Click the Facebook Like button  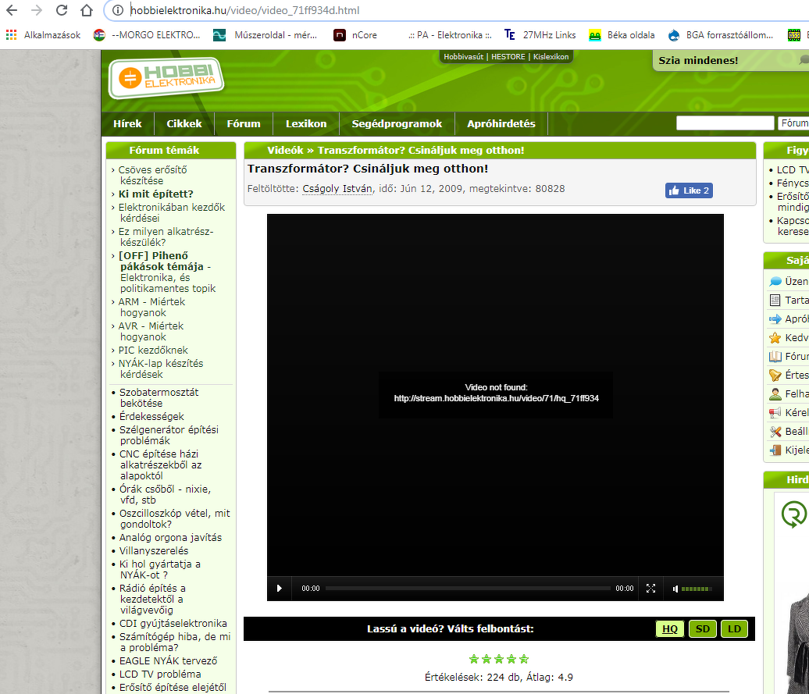pyautogui.click(x=689, y=190)
